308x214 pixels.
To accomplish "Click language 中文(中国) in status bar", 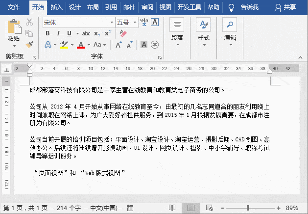I will click(x=104, y=208).
